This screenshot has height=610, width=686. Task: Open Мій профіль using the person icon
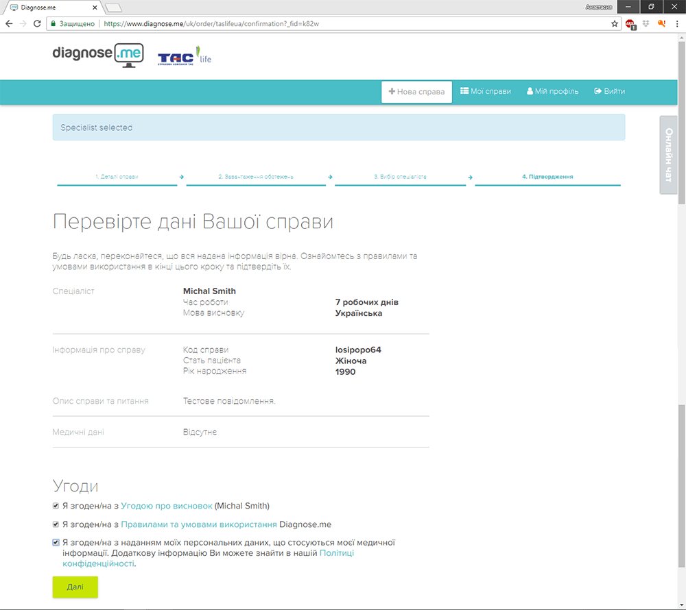pyautogui.click(x=529, y=90)
